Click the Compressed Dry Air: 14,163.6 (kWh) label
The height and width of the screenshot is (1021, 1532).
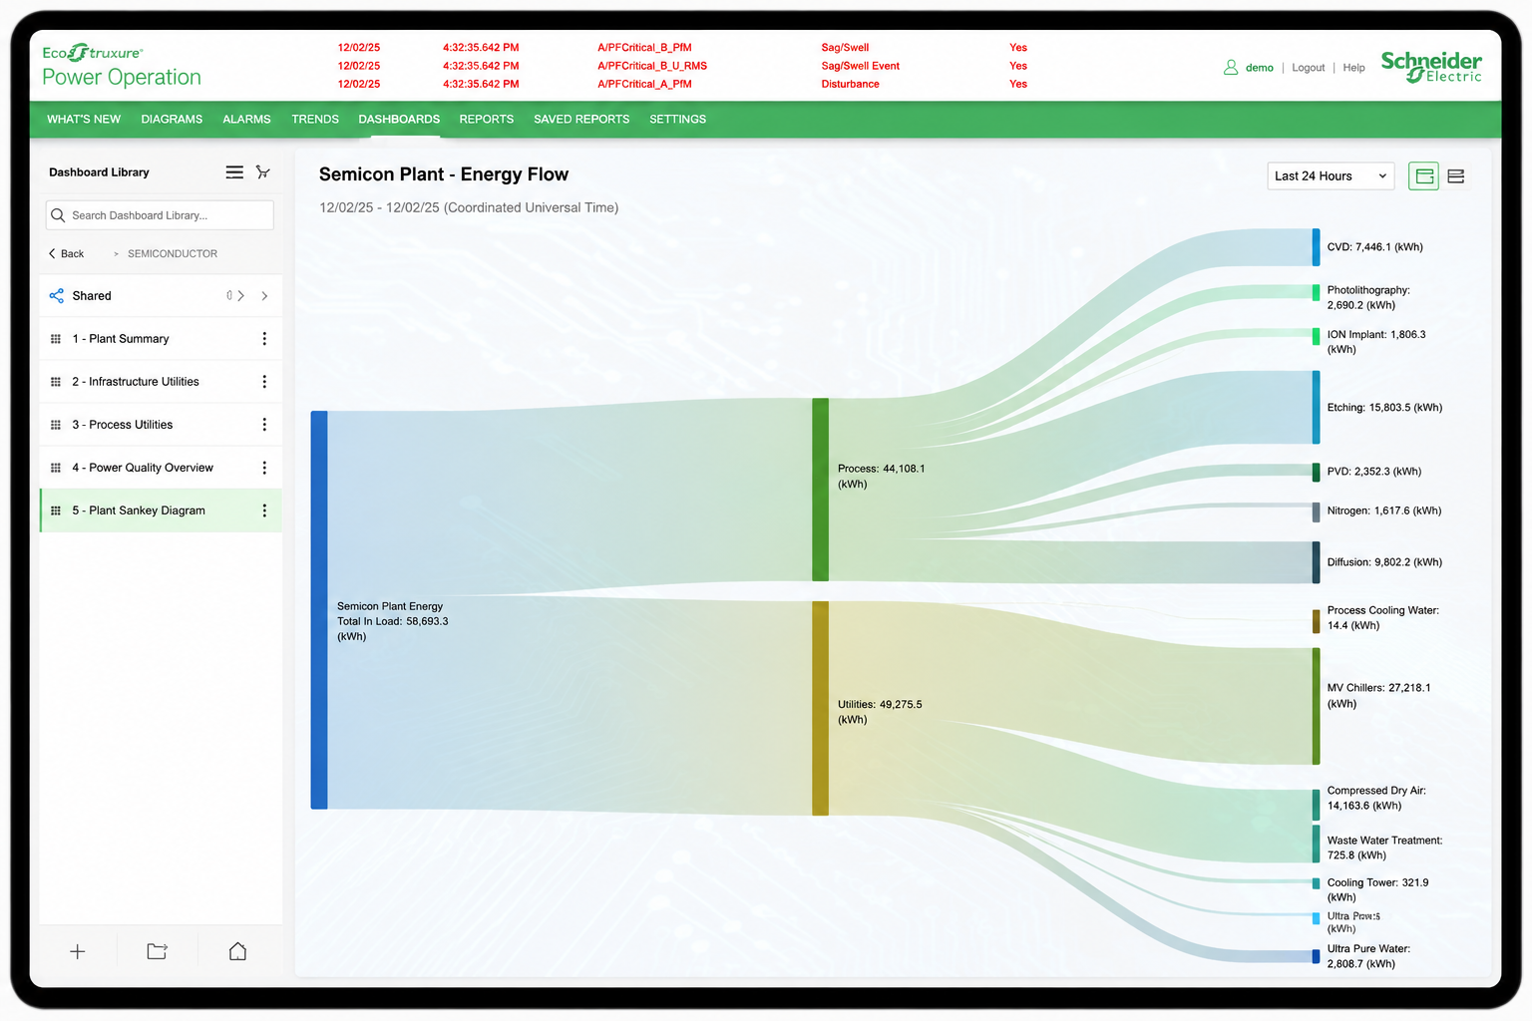click(1376, 798)
